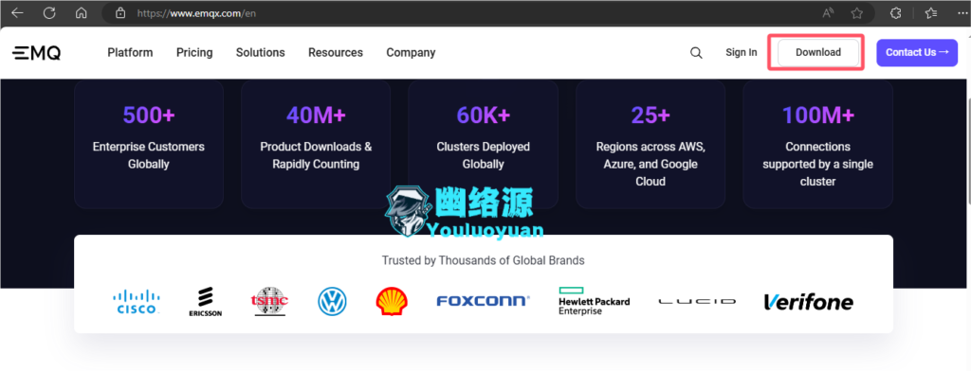
Task: Click the EMQ logo
Action: pos(37,53)
